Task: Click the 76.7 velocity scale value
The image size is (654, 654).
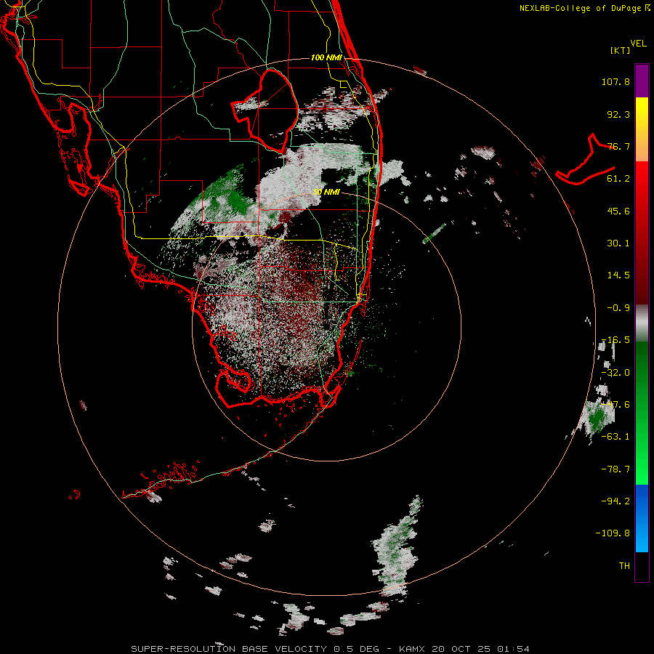Action: tap(618, 146)
